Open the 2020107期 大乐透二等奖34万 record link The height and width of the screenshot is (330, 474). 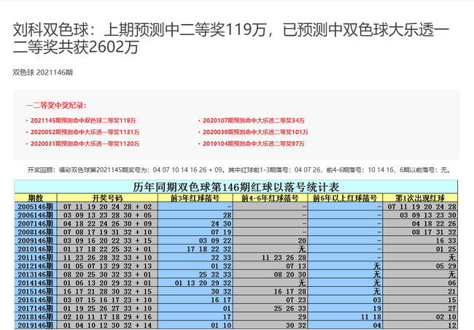(x=254, y=120)
